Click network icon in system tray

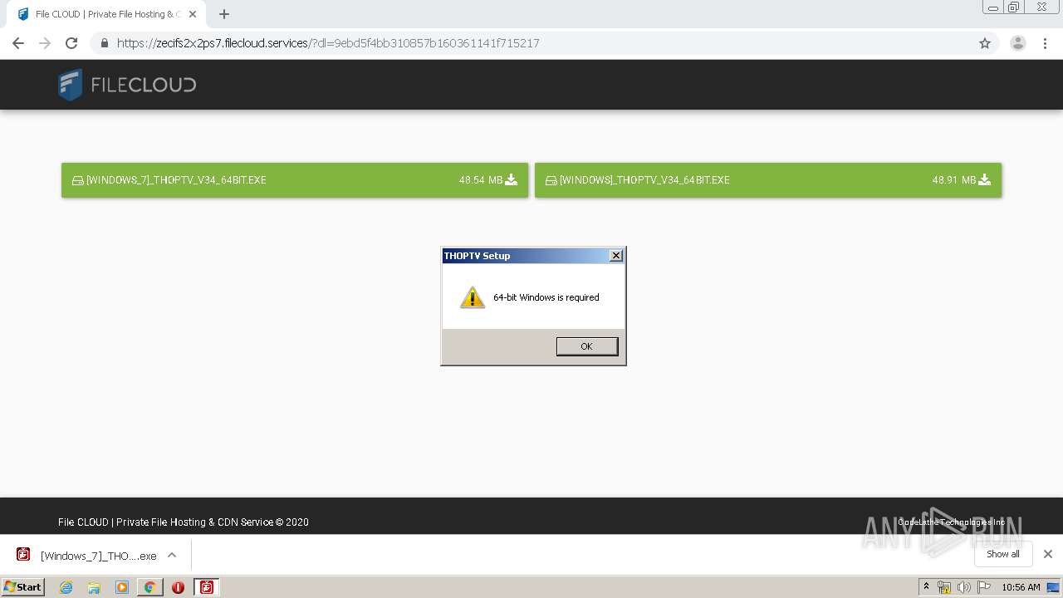tap(944, 587)
